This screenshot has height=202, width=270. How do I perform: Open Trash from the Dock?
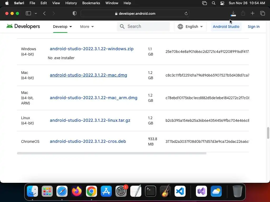pyautogui.click(x=238, y=191)
